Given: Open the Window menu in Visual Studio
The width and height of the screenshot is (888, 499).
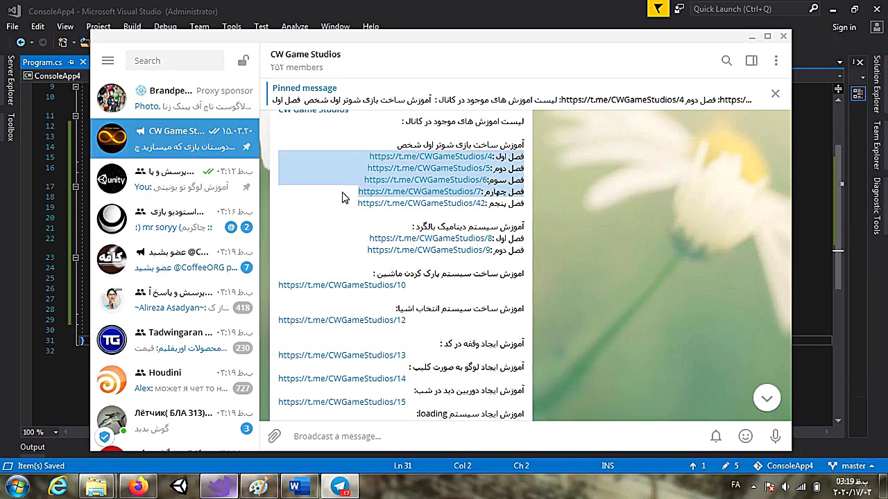Looking at the screenshot, I should 335,27.
